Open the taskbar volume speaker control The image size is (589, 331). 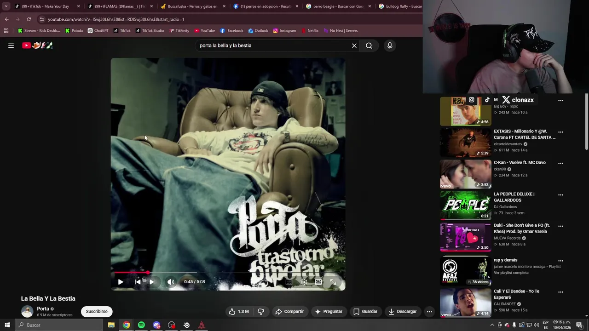(x=536, y=325)
